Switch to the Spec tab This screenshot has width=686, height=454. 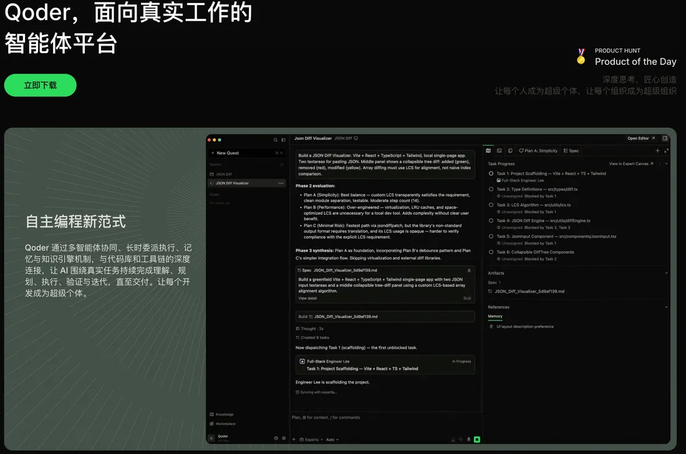[571, 150]
